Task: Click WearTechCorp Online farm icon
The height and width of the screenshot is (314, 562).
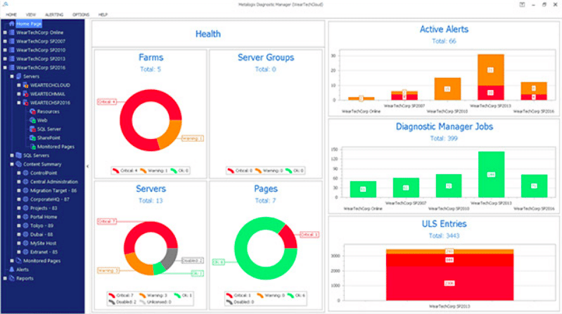Action: coord(11,32)
